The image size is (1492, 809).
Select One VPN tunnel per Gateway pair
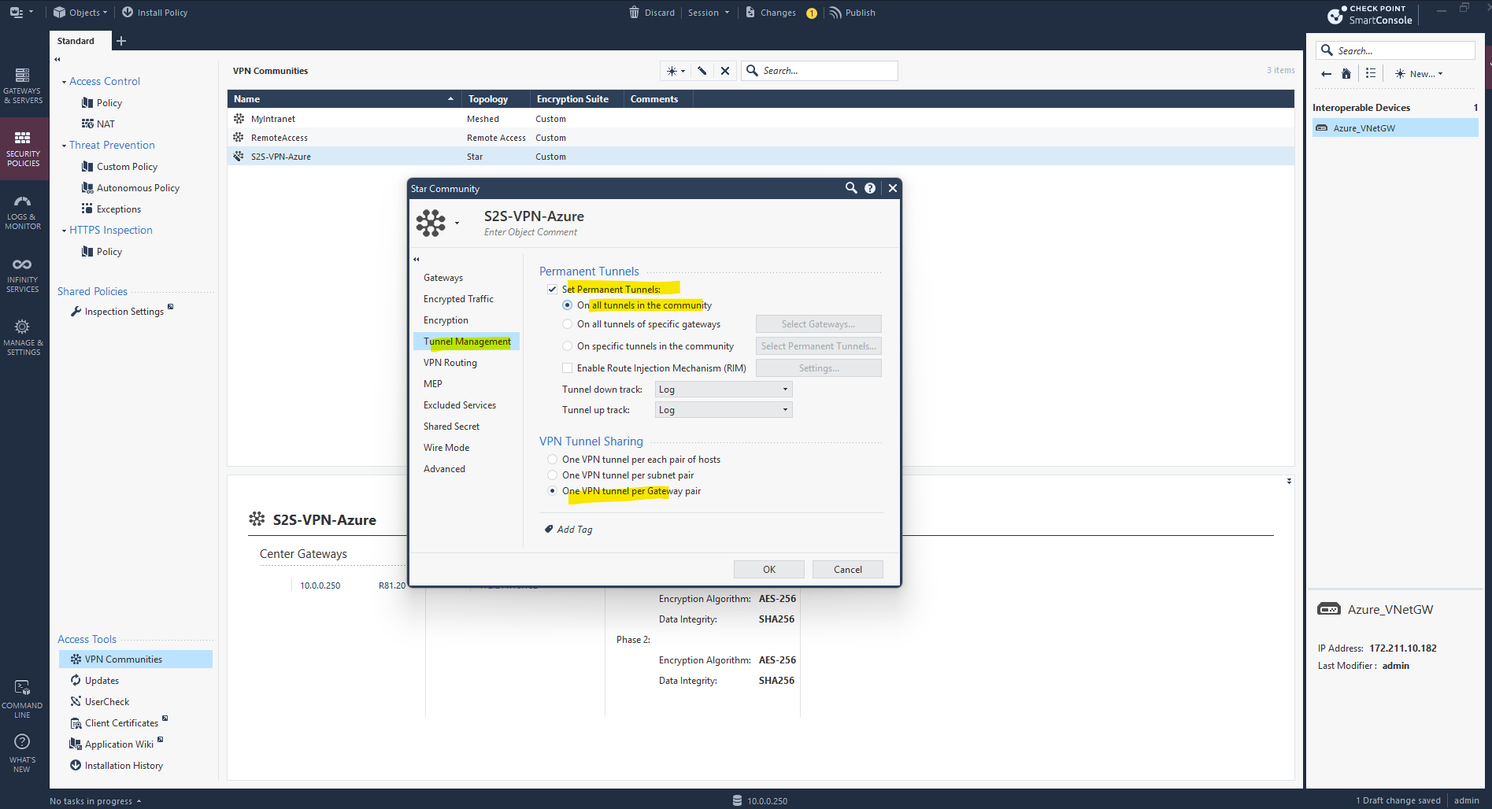point(552,491)
